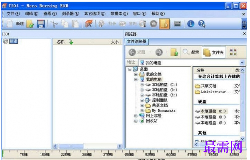Screen dimensions: 250x160
Task: Open Nero Express with the flame icon
Action: [x=89, y=24]
